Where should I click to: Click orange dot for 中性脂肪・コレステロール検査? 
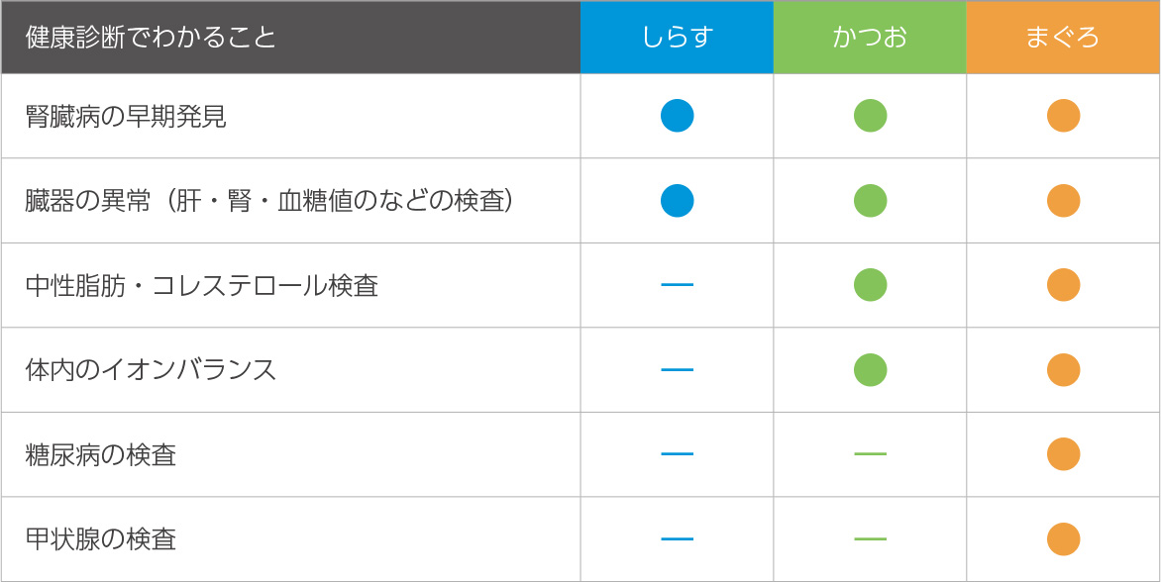(1063, 285)
